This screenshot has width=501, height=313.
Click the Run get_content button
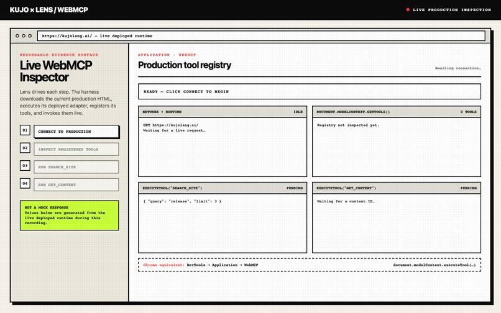(76, 184)
